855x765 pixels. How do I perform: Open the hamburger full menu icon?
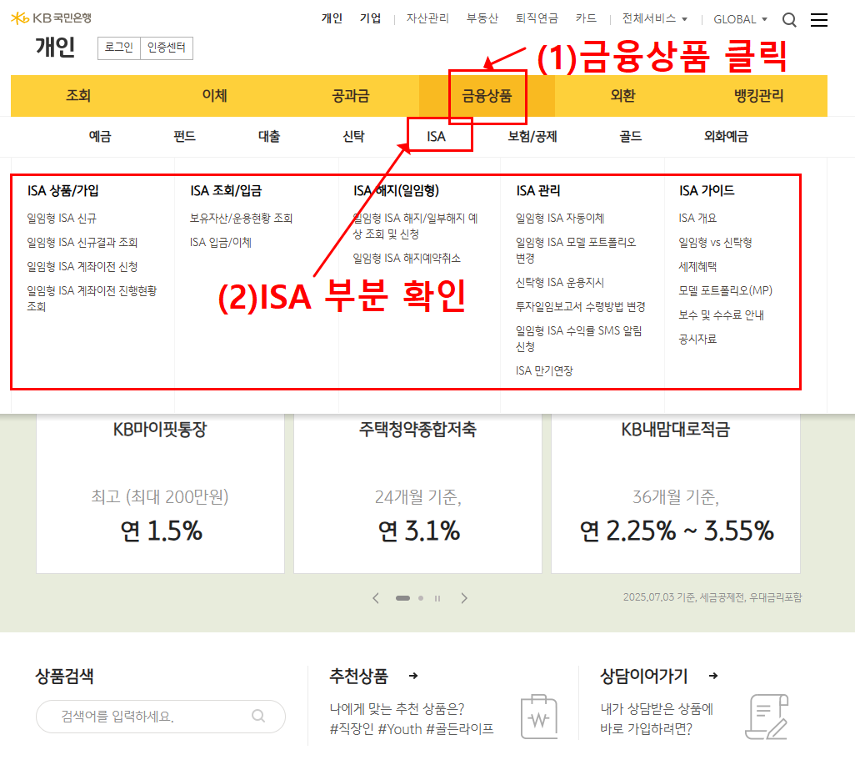pyautogui.click(x=818, y=20)
